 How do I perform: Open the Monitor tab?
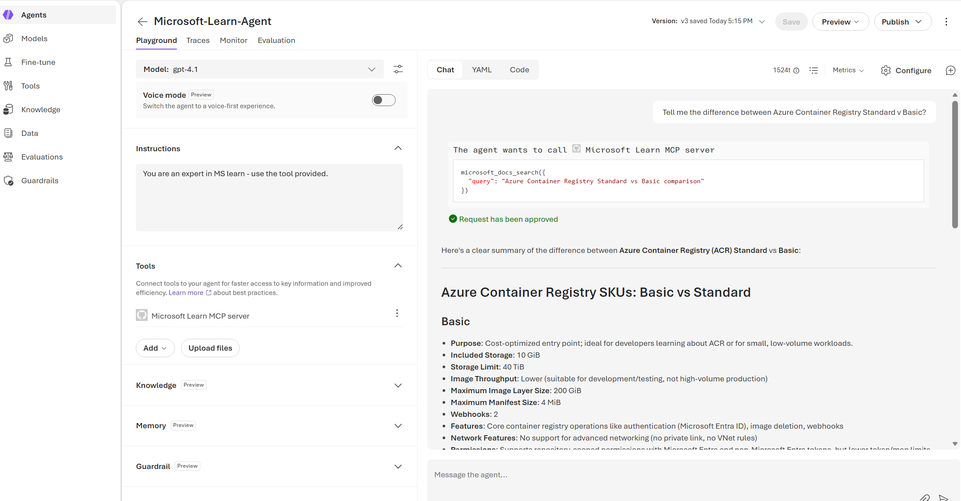pyautogui.click(x=234, y=40)
